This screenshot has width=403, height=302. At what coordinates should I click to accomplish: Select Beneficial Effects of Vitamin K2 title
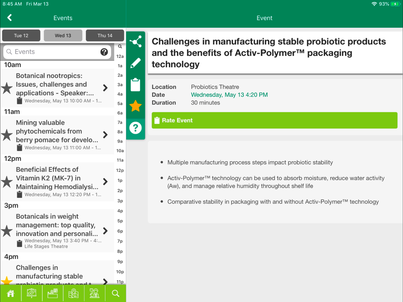click(57, 178)
